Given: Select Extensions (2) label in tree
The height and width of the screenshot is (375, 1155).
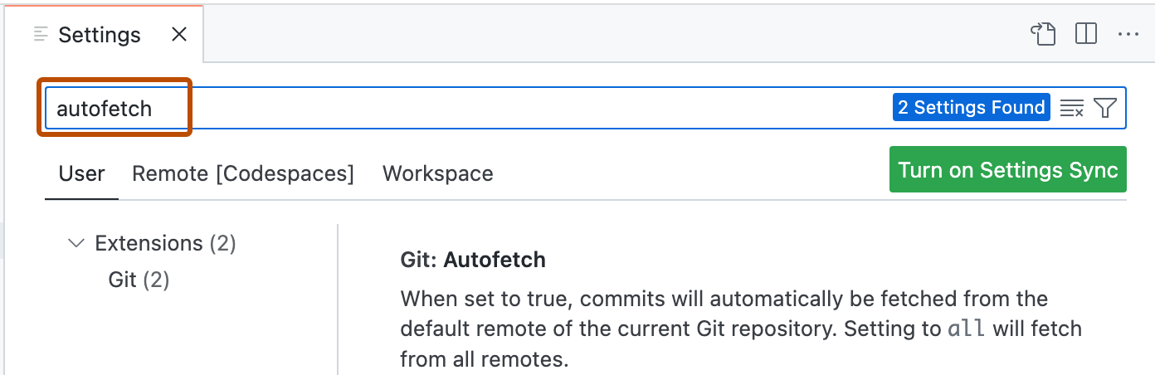Looking at the screenshot, I should tap(165, 243).
